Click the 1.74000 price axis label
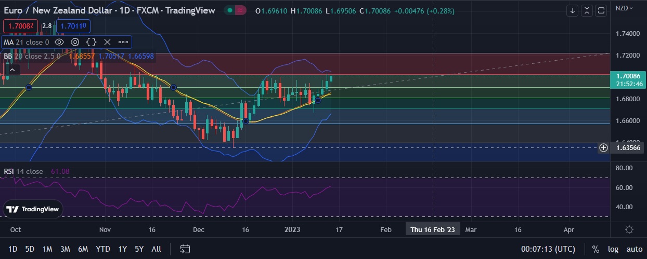 click(x=628, y=34)
